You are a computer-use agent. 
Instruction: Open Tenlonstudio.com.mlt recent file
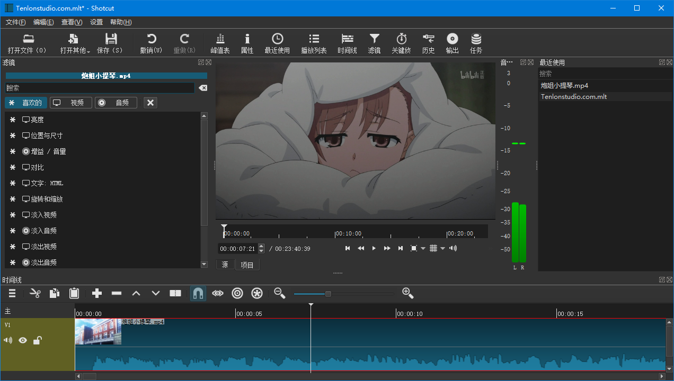coord(574,97)
